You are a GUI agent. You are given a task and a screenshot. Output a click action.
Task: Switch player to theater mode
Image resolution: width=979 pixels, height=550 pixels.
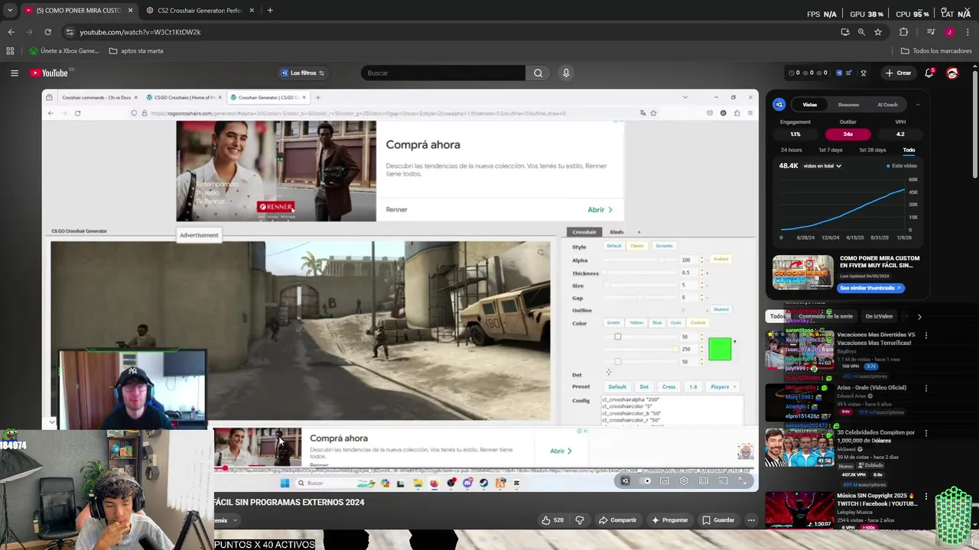(x=704, y=481)
